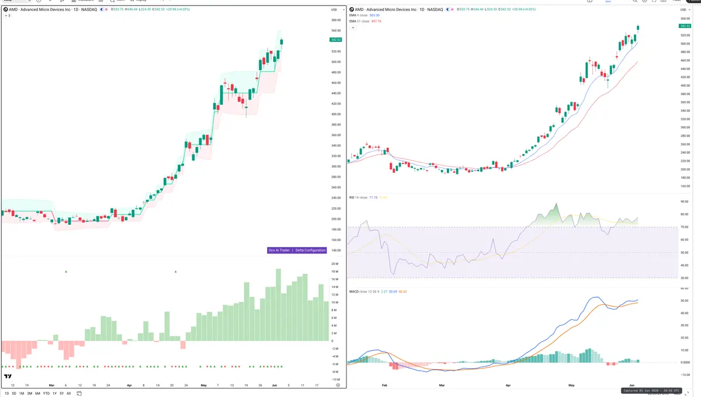Viewport: 701px width, 397px height.
Task: Select the 1Y time range
Action: [x=54, y=393]
